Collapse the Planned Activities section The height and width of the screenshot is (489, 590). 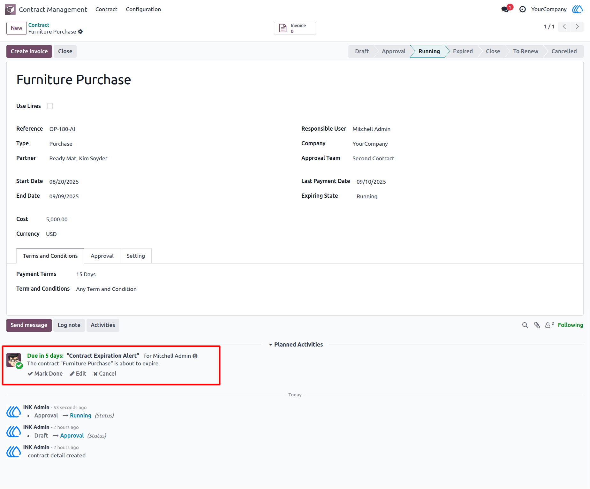point(295,345)
